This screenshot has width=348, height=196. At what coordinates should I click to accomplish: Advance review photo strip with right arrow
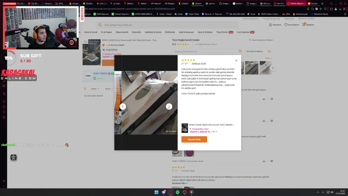click(273, 68)
